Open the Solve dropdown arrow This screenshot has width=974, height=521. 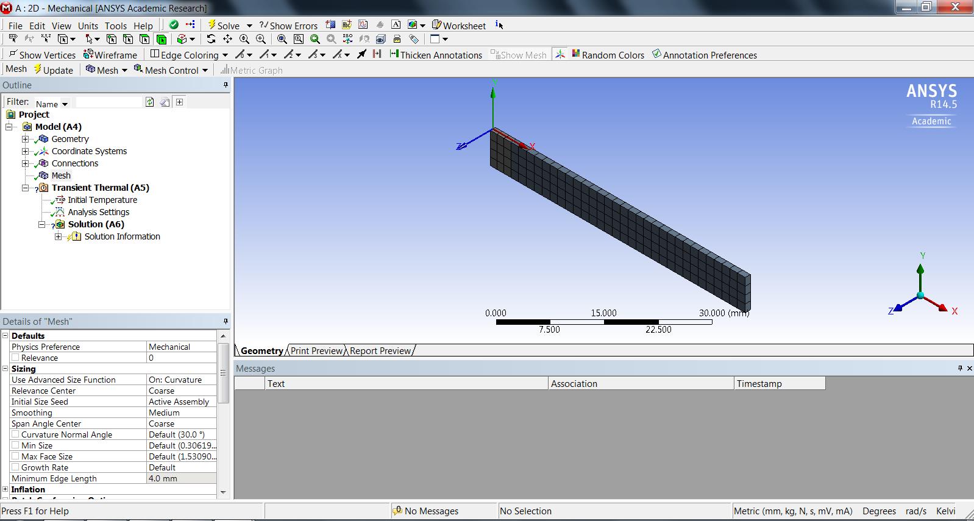[249, 26]
